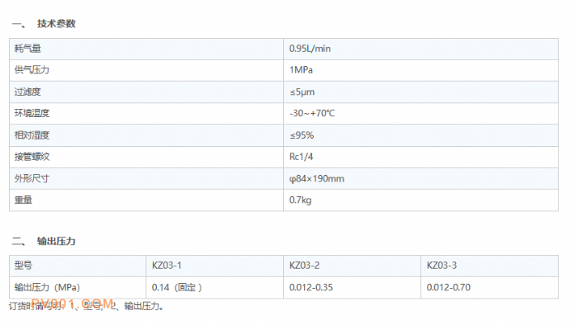578x325 pixels.
Task: Click the 技术参数 section heading
Action: point(56,24)
